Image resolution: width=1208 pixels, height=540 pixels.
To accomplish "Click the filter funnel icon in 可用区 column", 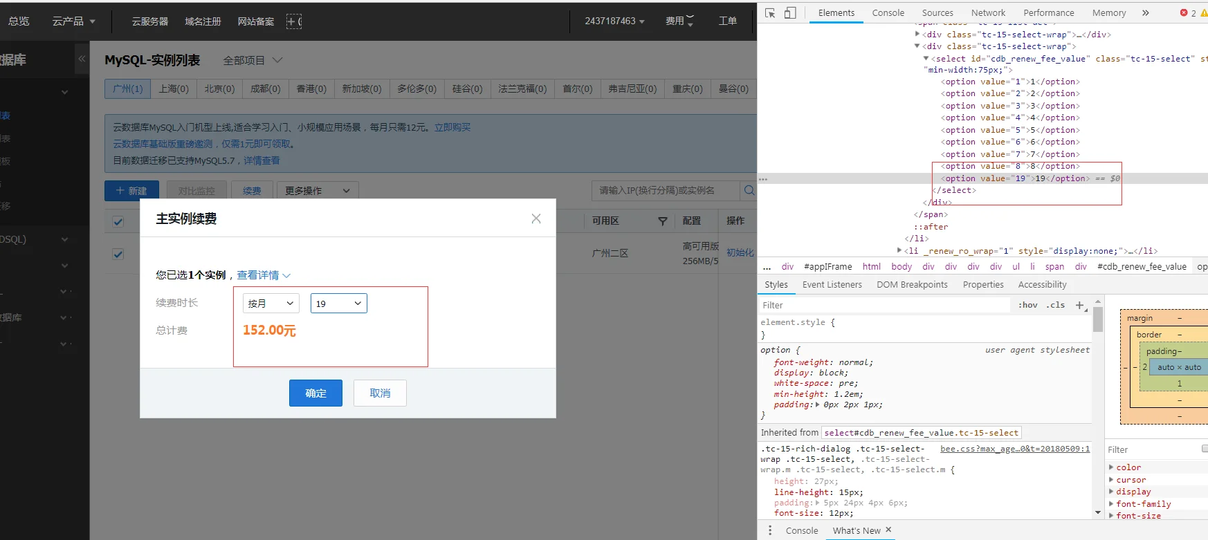I will coord(662,221).
